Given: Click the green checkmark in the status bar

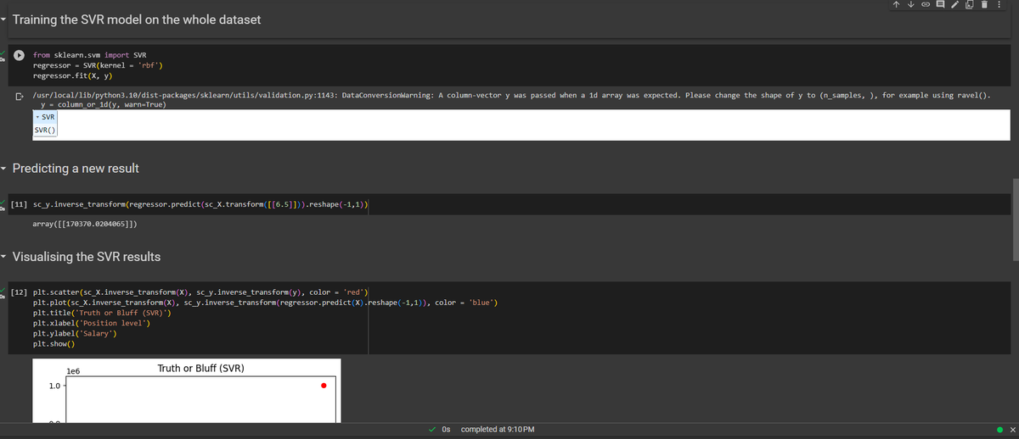Looking at the screenshot, I should tap(433, 430).
